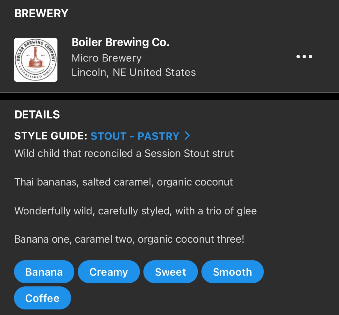
Task: Click the Lincoln, NE United States location
Action: coord(134,72)
